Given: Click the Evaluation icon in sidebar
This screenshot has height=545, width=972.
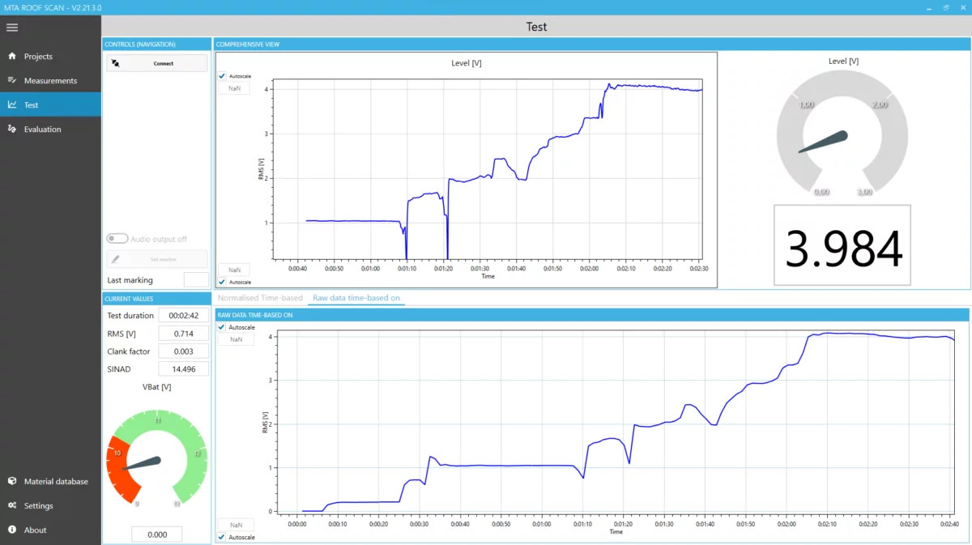Looking at the screenshot, I should pyautogui.click(x=12, y=130).
